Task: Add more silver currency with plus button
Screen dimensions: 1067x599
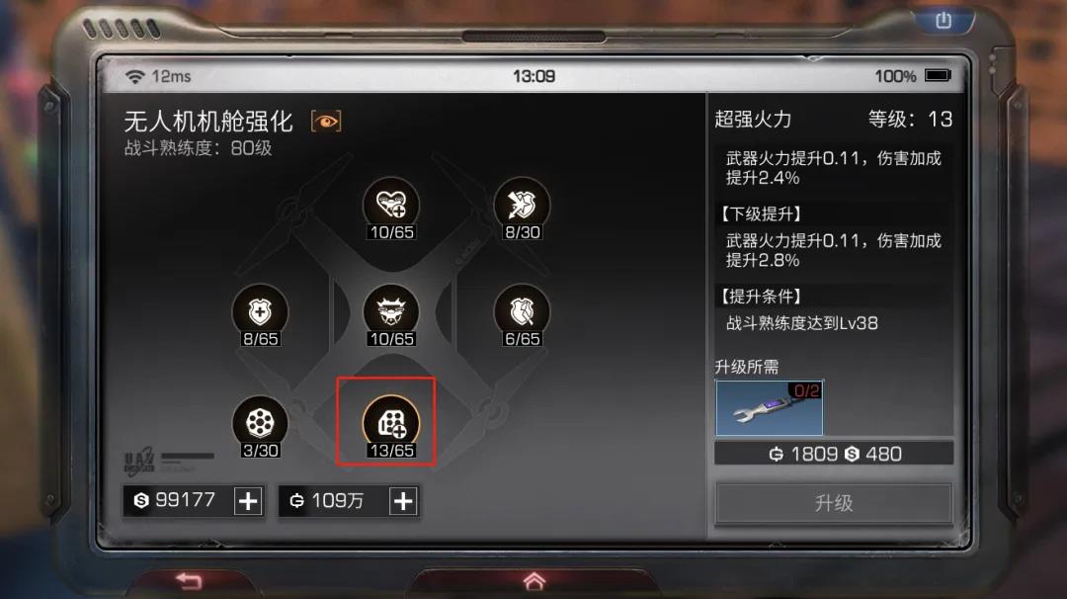Action: point(248,502)
